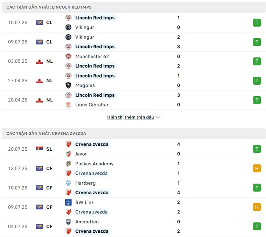Click the orange H badge for Puskas Academy match
Viewport: 266px width, 237px height.
(x=257, y=168)
